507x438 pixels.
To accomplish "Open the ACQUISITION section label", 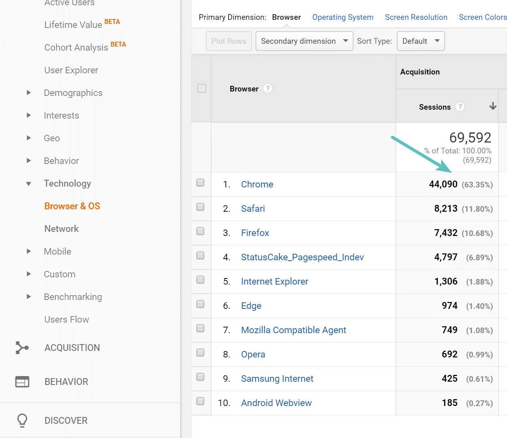I will point(72,348).
